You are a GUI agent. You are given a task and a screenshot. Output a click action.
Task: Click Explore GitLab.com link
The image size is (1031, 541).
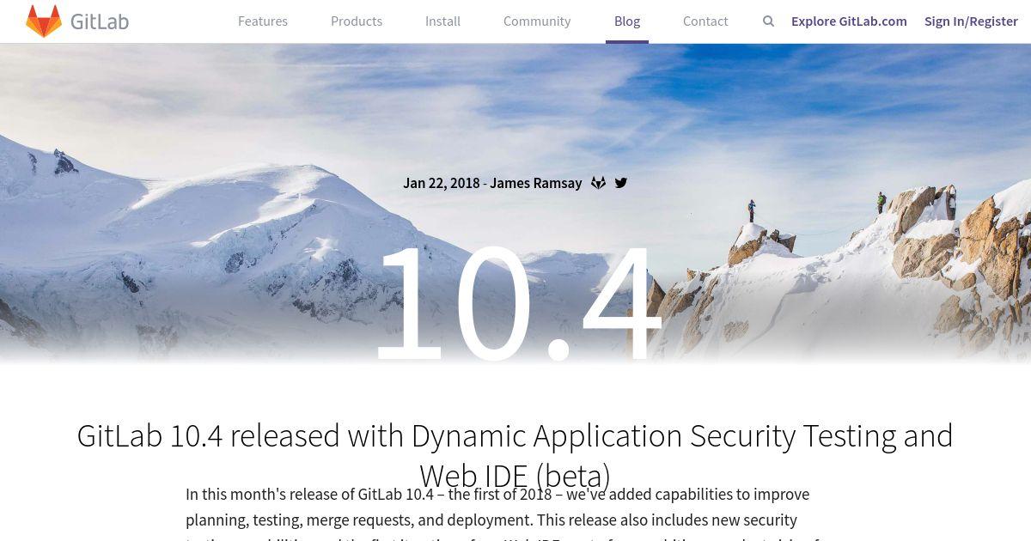coord(849,21)
